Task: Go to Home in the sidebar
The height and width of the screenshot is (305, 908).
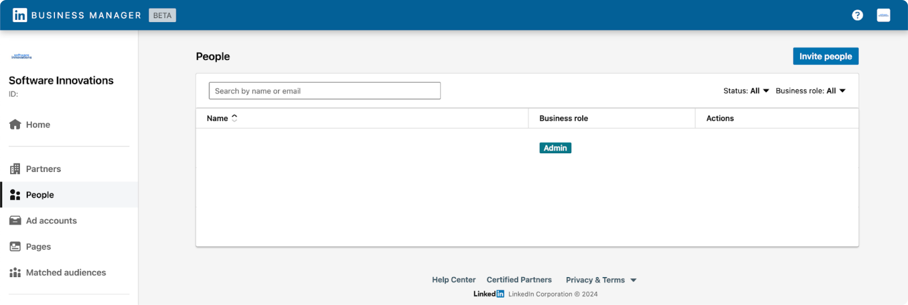Action: [x=69, y=124]
